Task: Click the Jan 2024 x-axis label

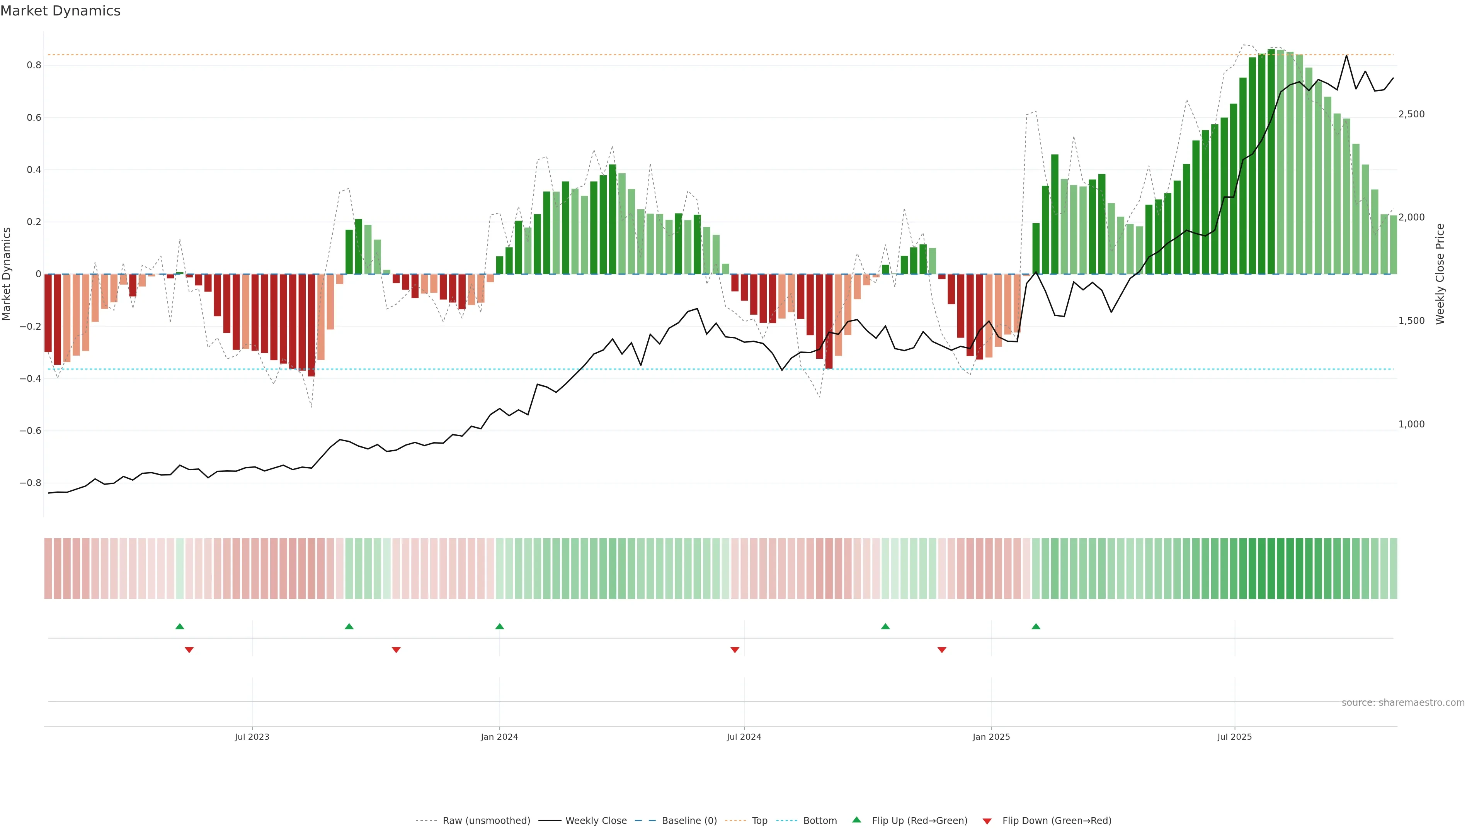Action: click(x=499, y=737)
